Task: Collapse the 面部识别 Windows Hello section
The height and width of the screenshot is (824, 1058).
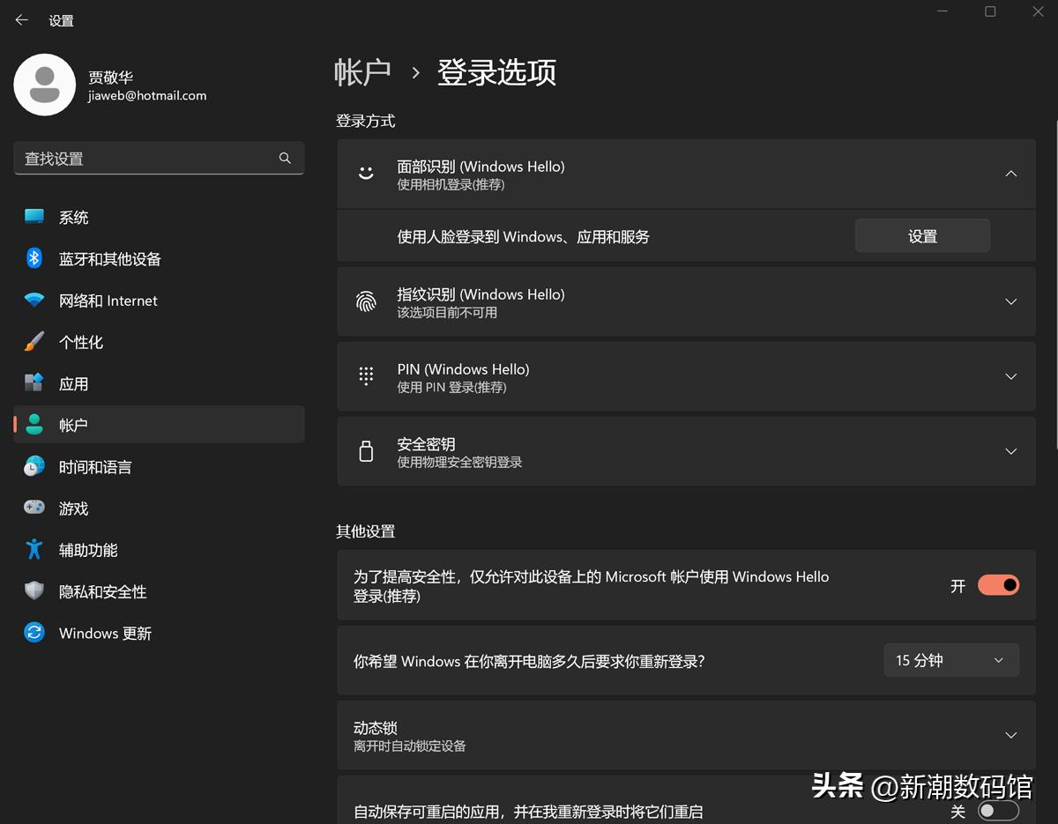Action: click(1010, 174)
